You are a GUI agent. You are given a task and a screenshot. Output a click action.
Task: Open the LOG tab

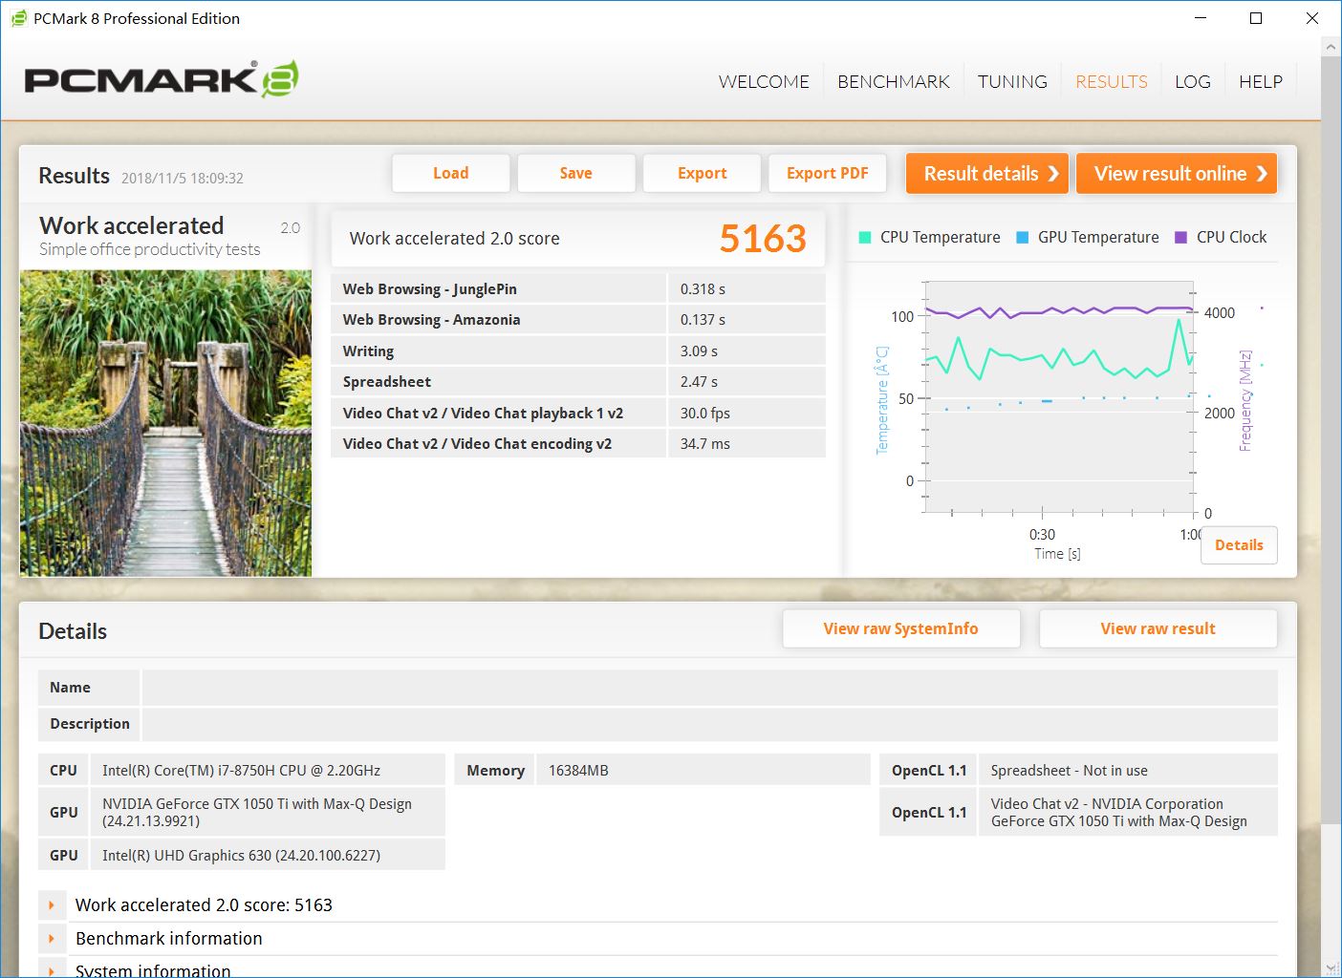coord(1193,82)
